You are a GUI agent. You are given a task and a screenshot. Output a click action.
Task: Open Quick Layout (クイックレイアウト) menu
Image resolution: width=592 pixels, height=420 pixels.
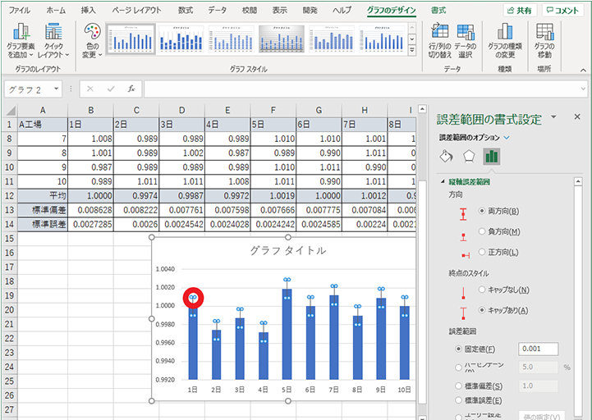pos(53,41)
